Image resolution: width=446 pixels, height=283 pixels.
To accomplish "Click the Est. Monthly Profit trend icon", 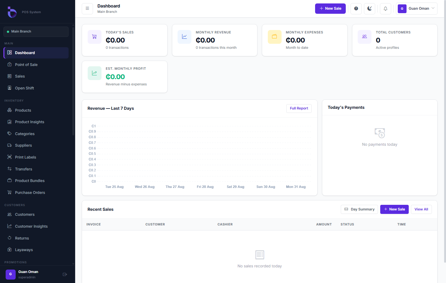I will [x=95, y=73].
